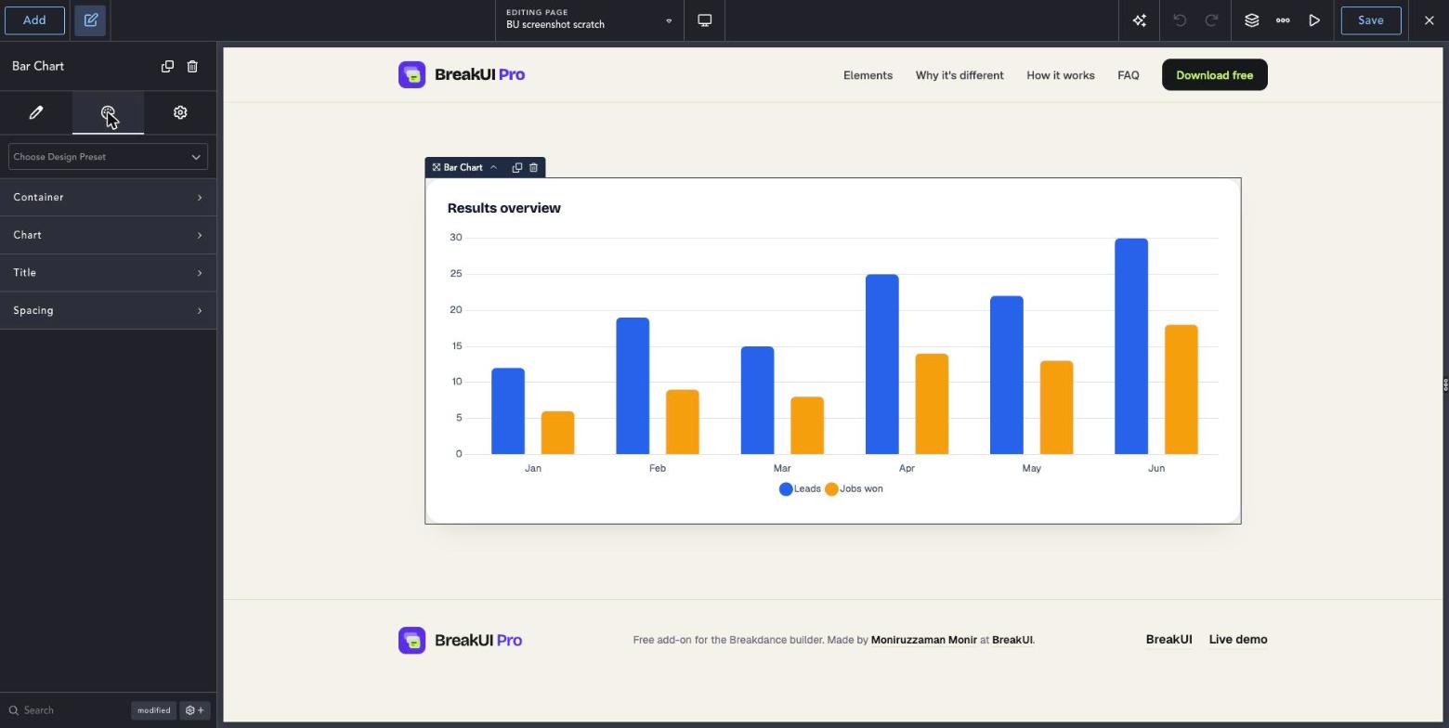Viewport: 1449px width, 728px height.
Task: Expand the Spacing section
Action: pos(108,310)
